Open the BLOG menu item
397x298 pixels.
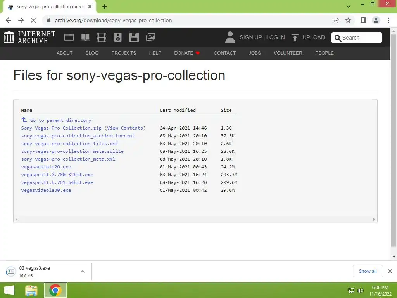coord(92,53)
